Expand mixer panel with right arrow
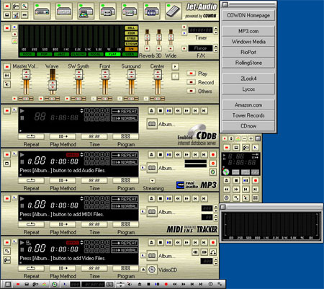 tap(175, 66)
